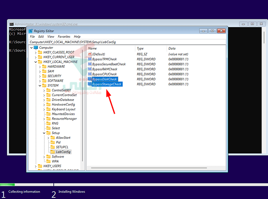The image size is (268, 199).
Task: Expand the SOFTWARE key chevron
Action: click(x=40, y=81)
